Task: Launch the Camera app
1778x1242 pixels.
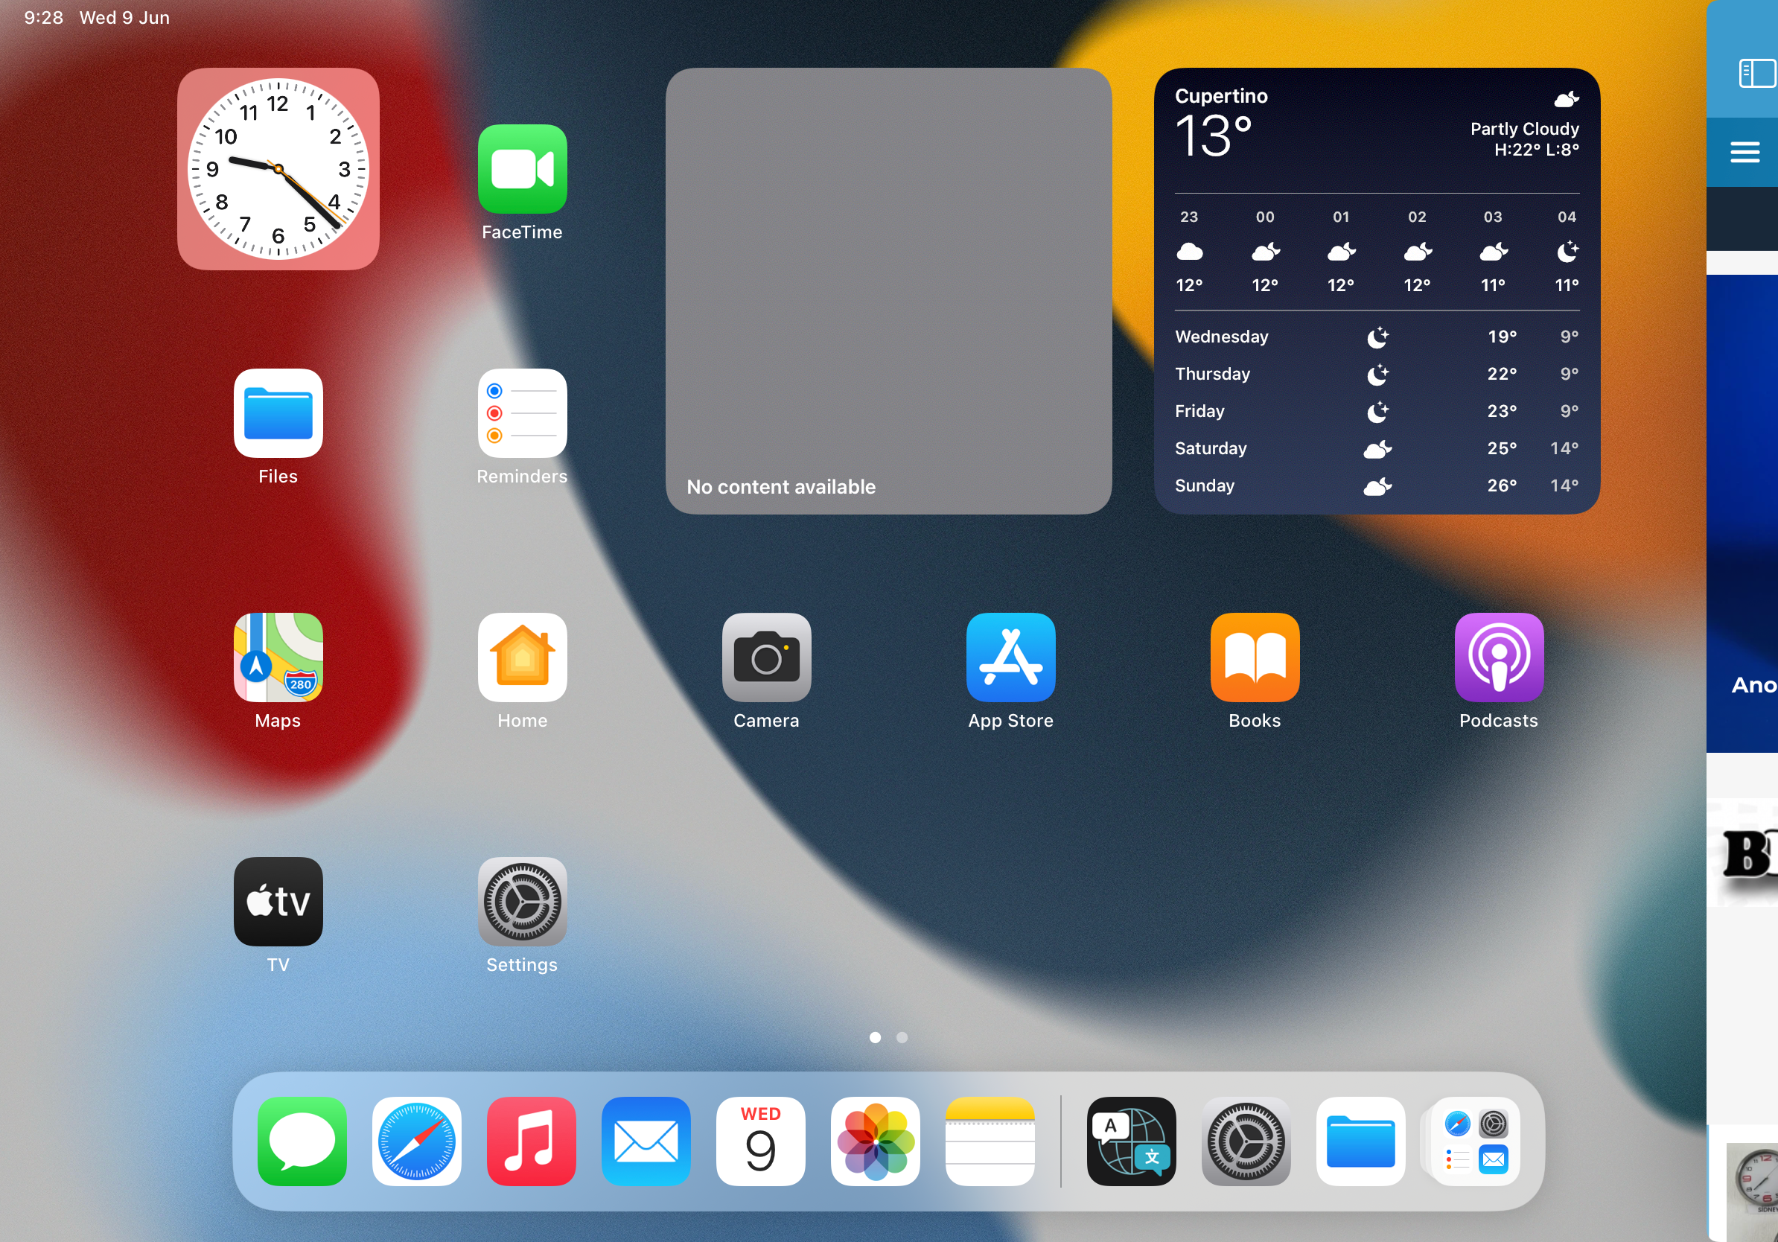Action: click(767, 657)
